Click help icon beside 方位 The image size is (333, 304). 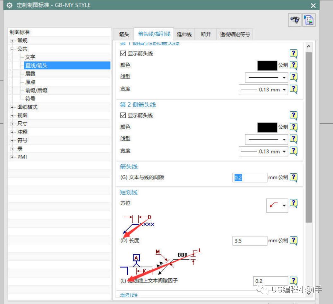pyautogui.click(x=294, y=203)
